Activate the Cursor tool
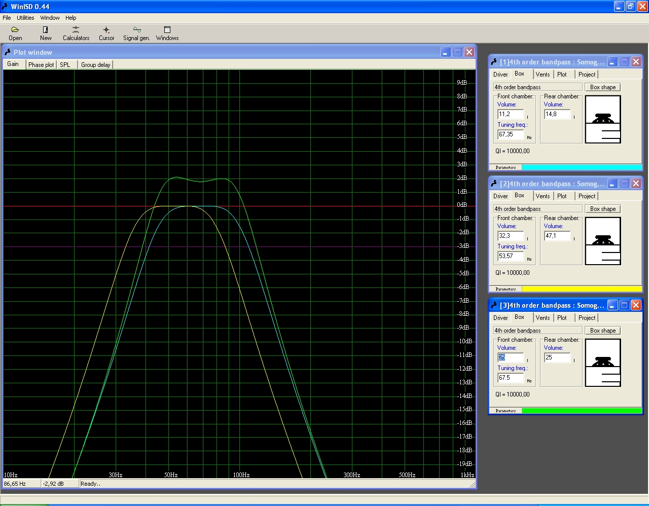Screen dimensions: 649x506 click(106, 33)
